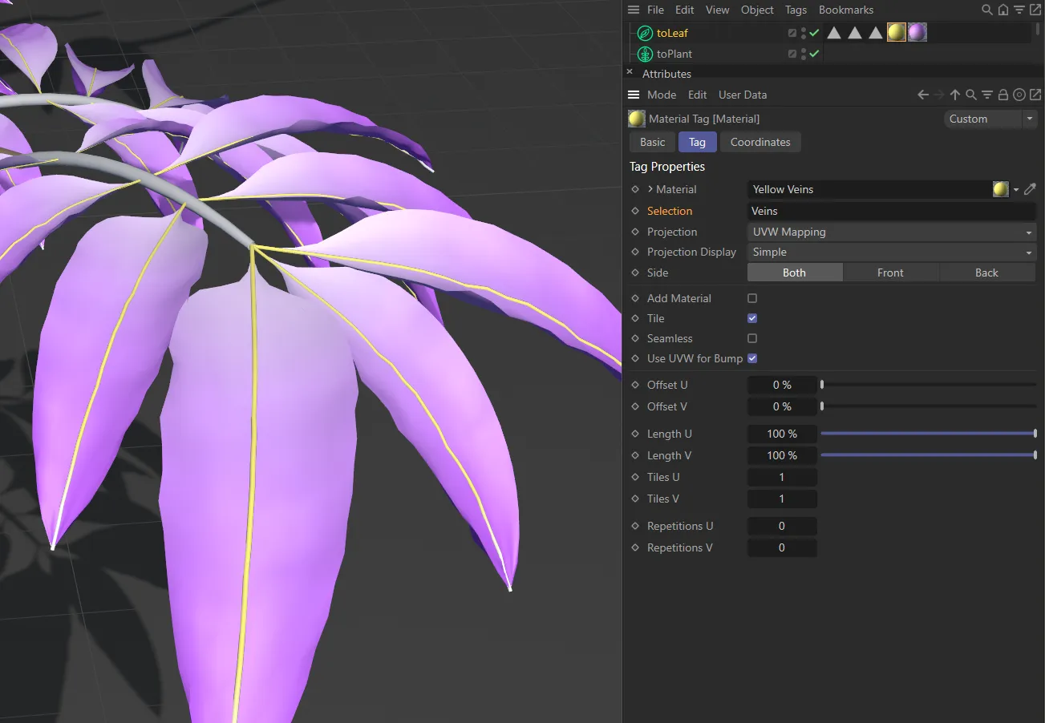Enable the Seamless checkbox

tap(751, 337)
